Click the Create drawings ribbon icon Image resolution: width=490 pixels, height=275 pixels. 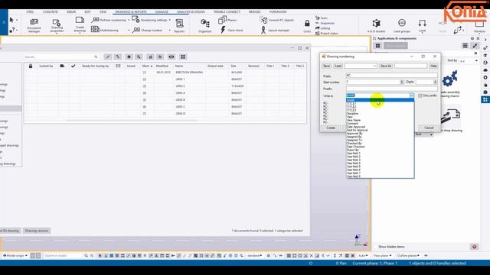[x=80, y=24]
